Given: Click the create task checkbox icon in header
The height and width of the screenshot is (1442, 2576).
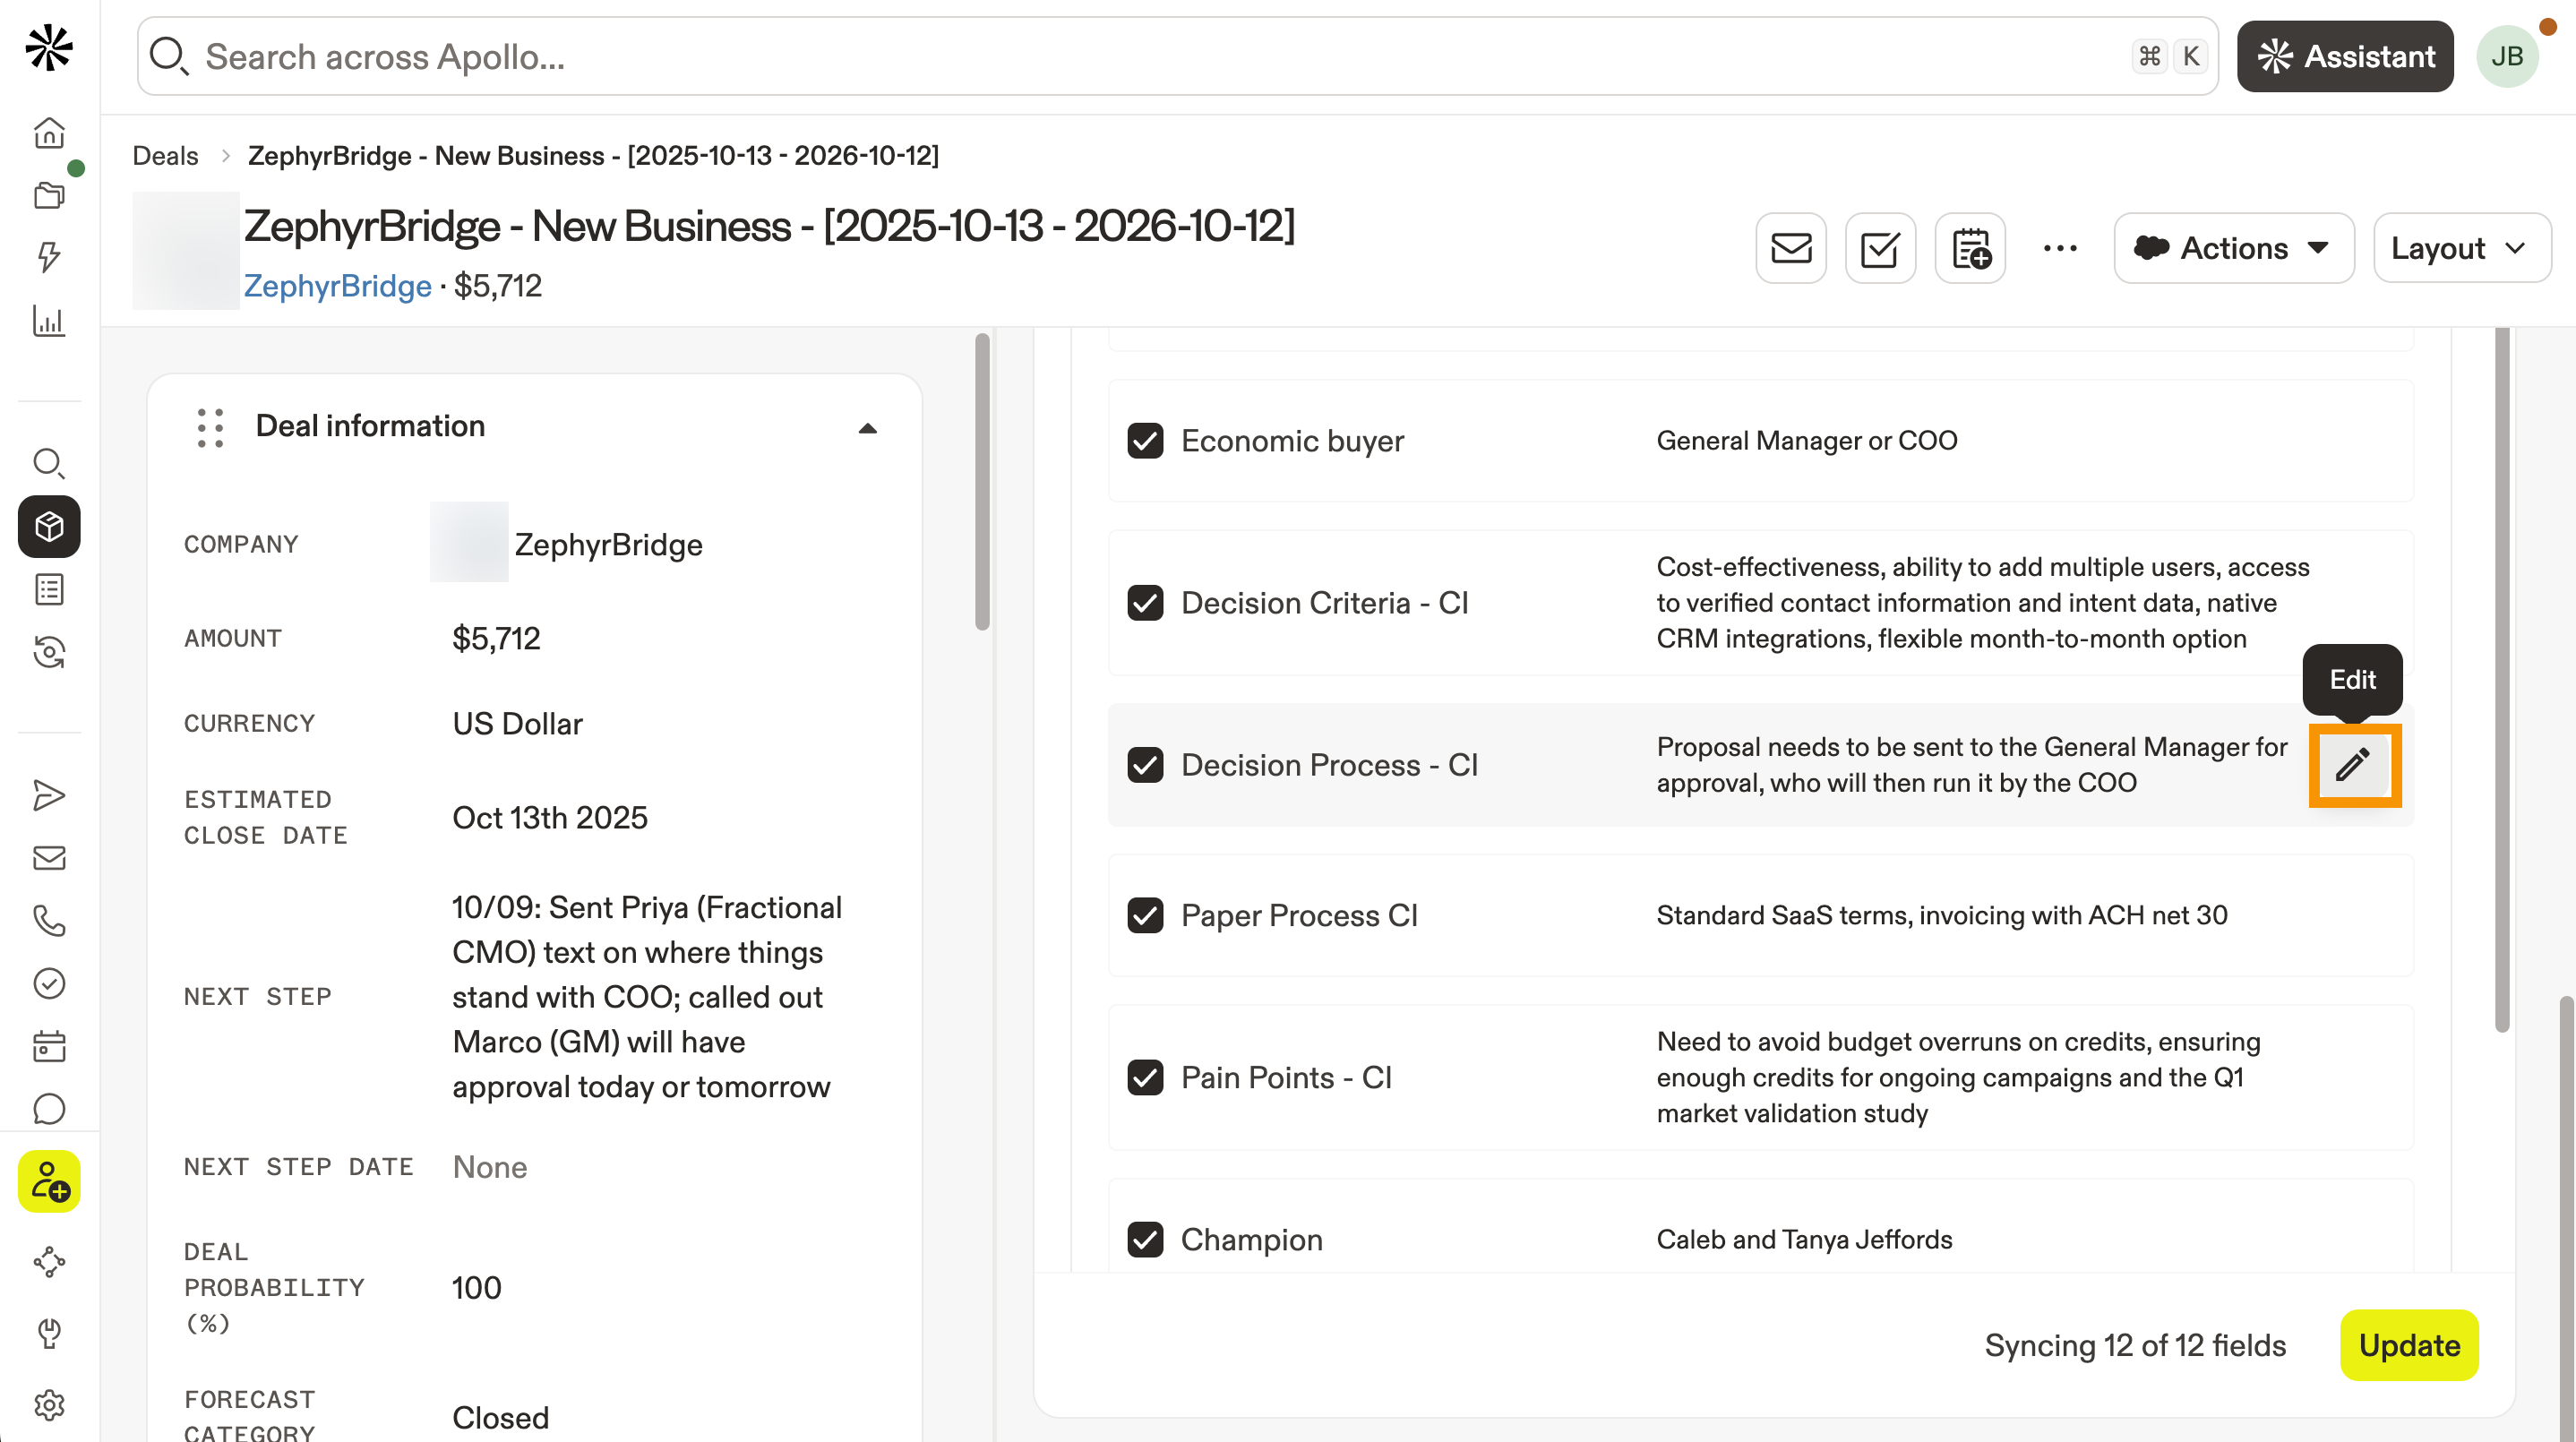Looking at the screenshot, I should click(1880, 248).
